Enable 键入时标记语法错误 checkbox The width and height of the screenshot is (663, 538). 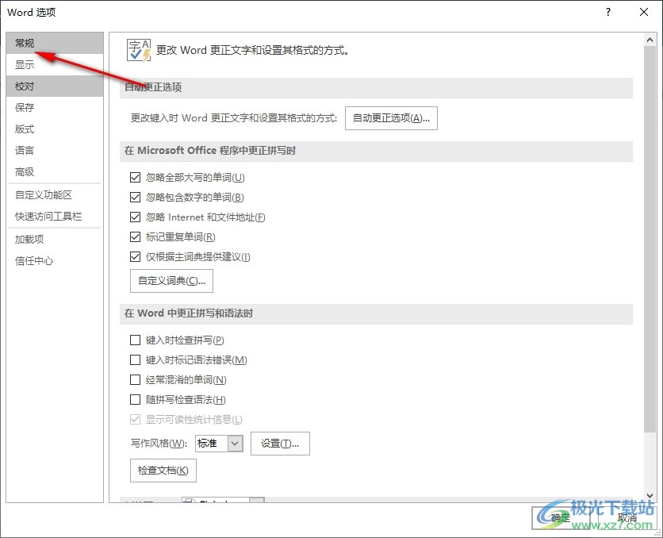tap(136, 360)
